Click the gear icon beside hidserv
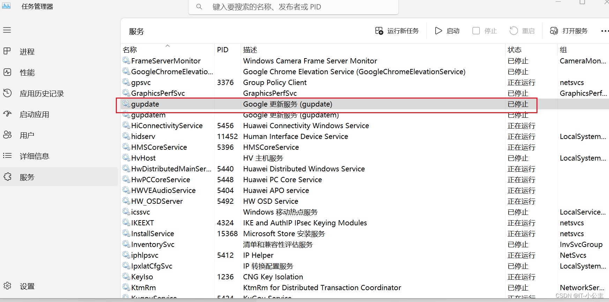609x302 pixels. point(126,136)
